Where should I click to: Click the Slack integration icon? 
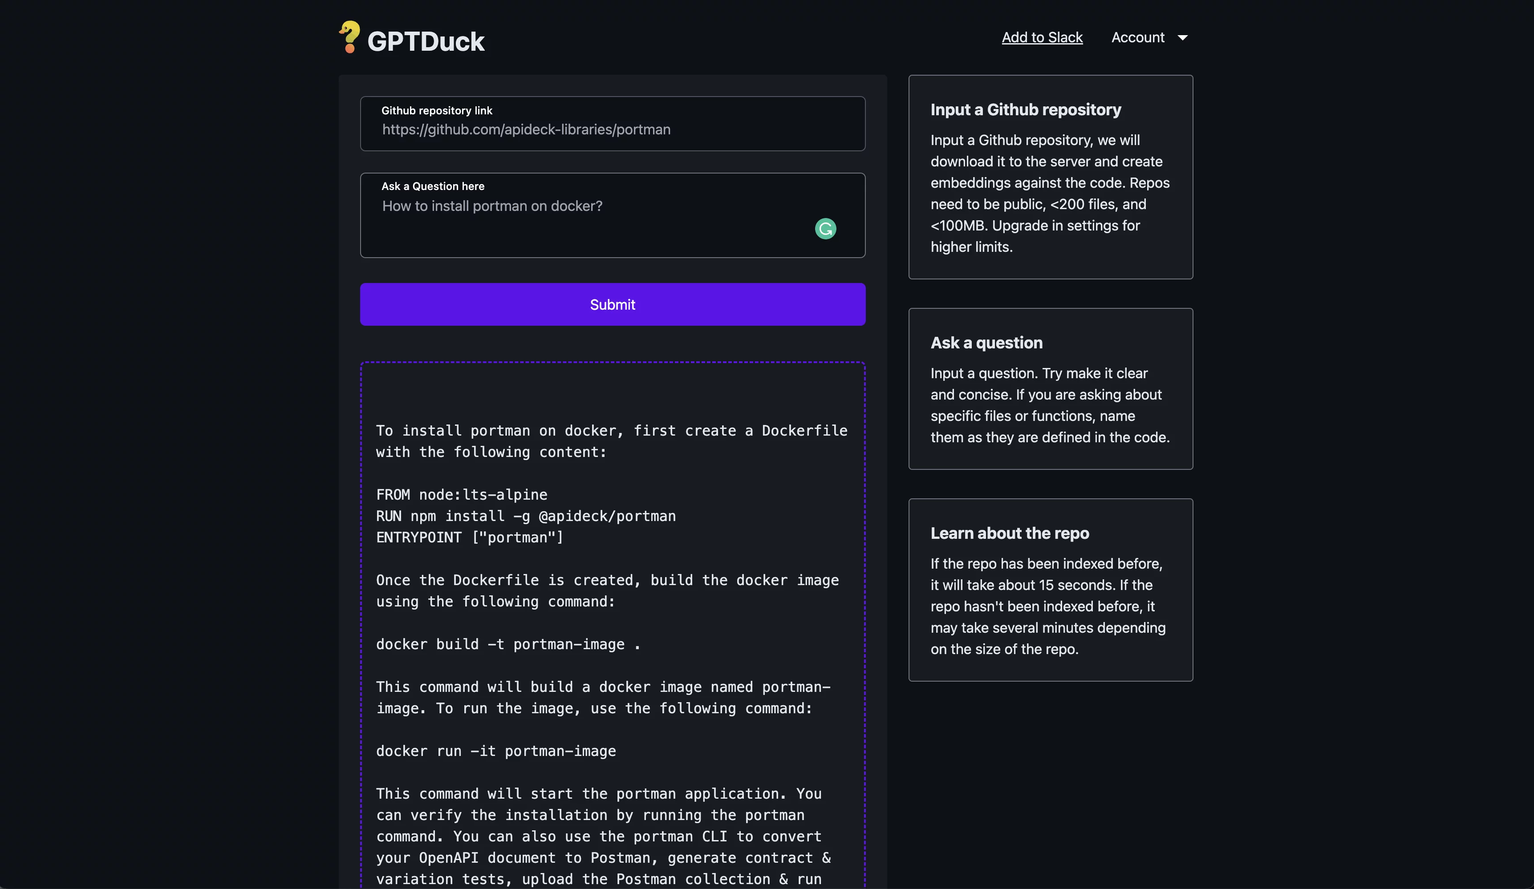click(1042, 36)
